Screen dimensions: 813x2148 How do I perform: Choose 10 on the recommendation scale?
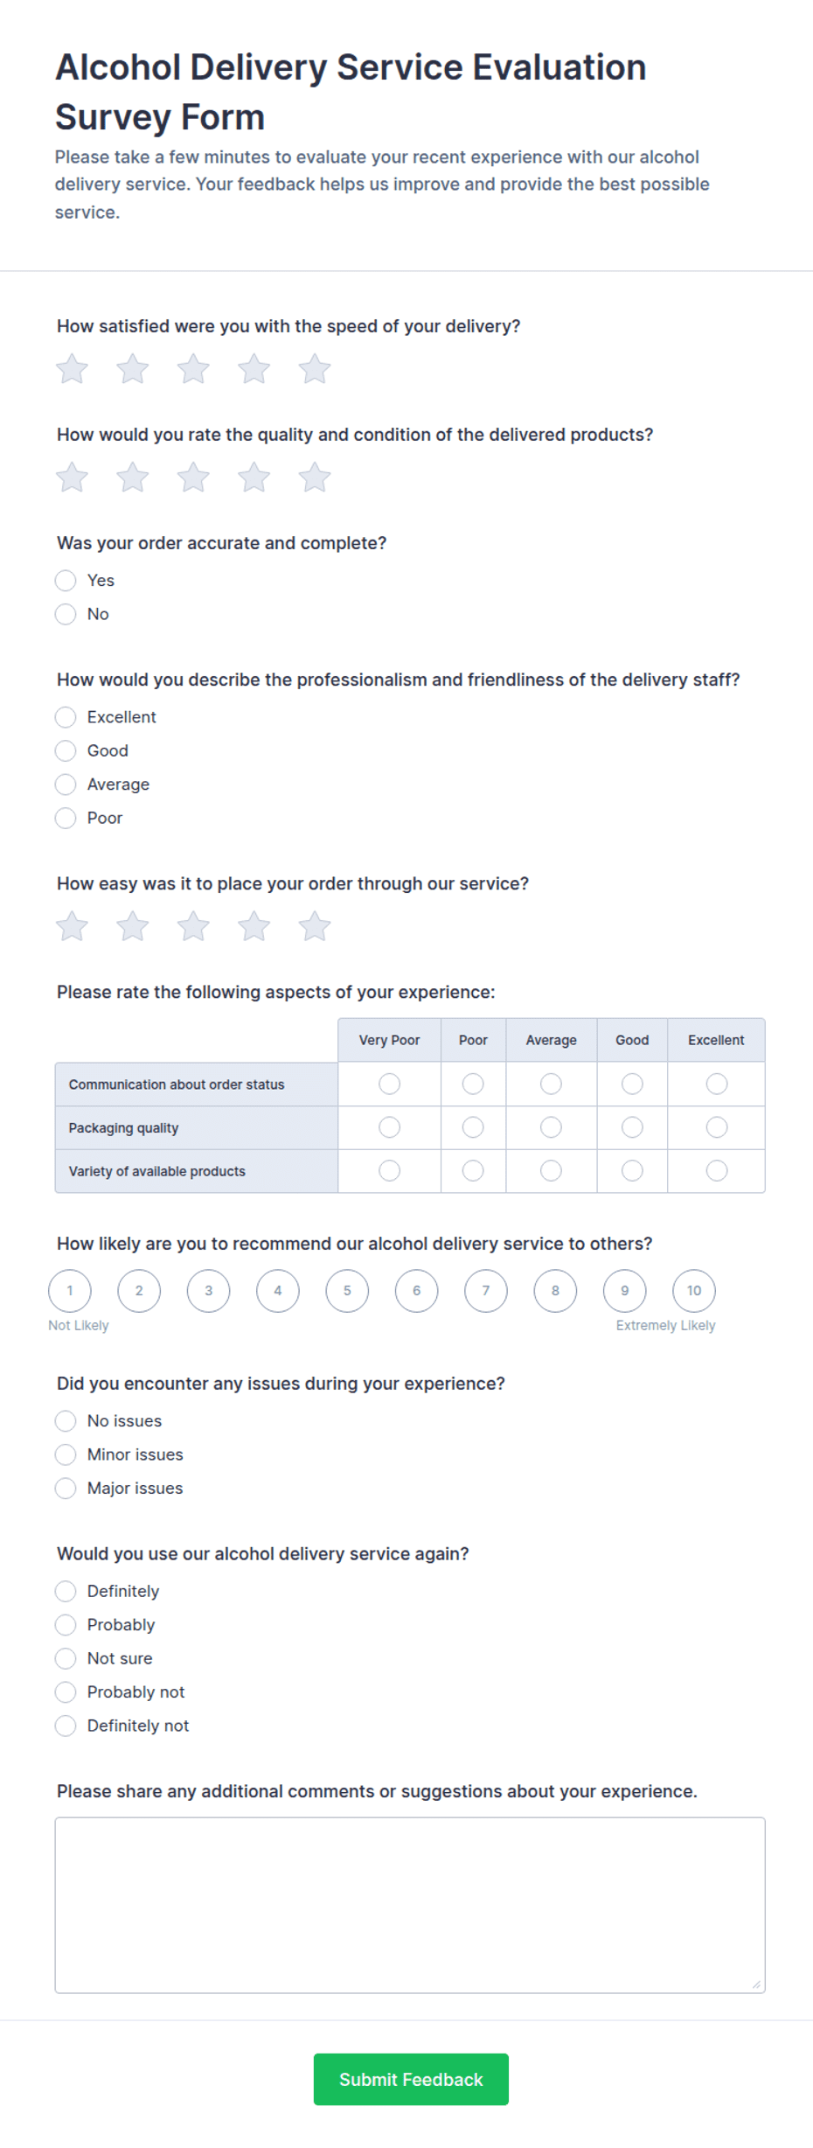pyautogui.click(x=694, y=1291)
